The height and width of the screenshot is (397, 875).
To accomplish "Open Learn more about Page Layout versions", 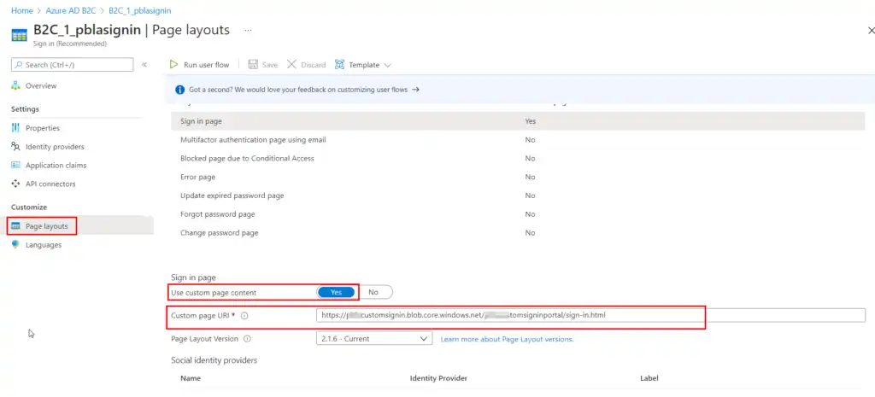I will coord(508,339).
